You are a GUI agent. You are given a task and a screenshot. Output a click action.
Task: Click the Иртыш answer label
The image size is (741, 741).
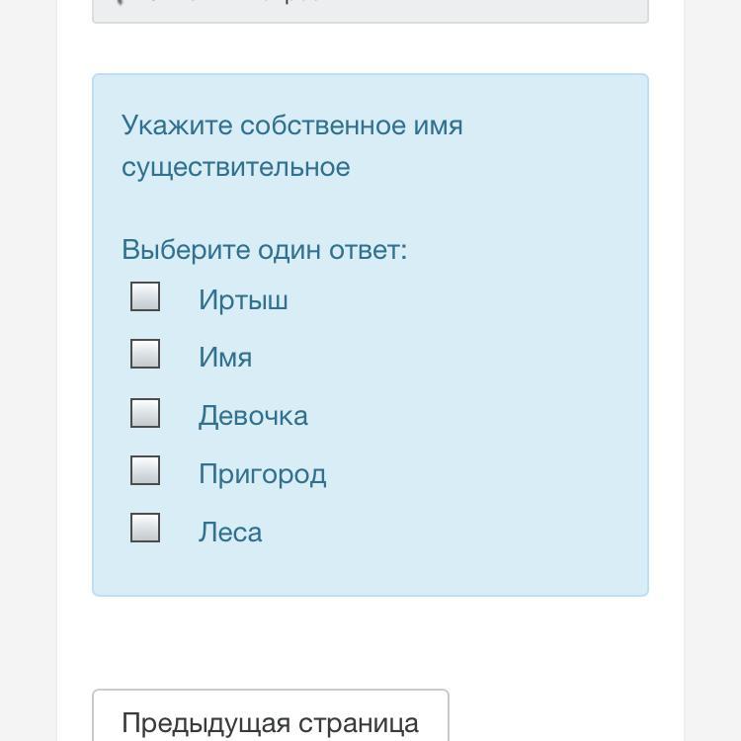(x=243, y=300)
